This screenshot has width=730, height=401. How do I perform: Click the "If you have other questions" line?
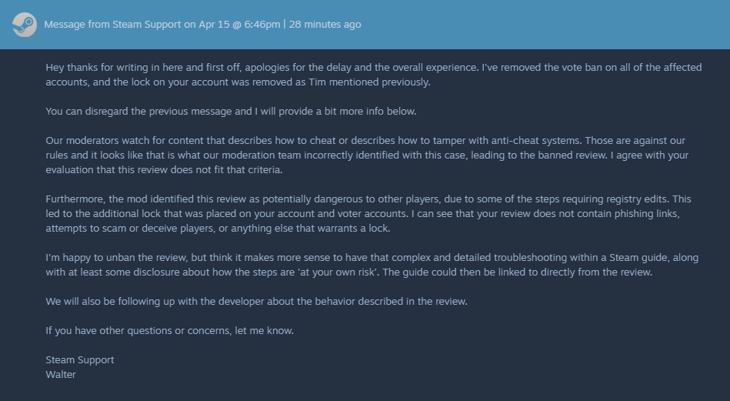[170, 331]
